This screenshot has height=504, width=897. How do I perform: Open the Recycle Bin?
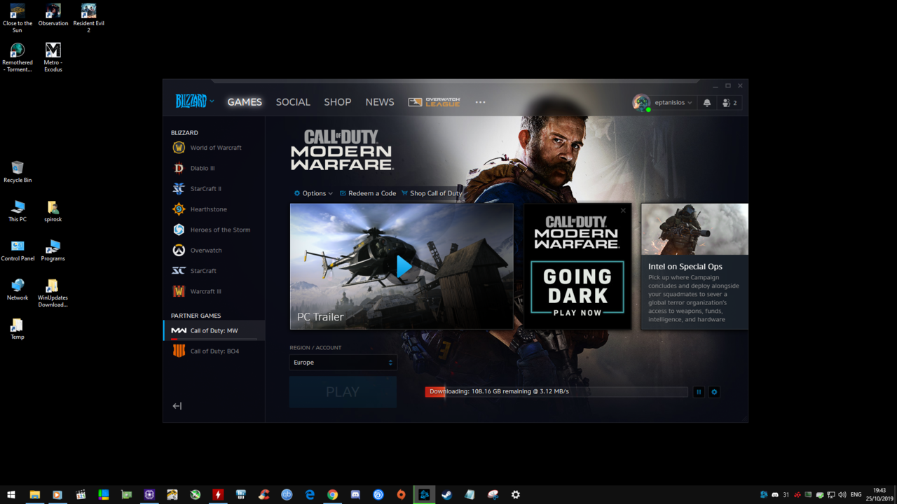click(x=18, y=171)
